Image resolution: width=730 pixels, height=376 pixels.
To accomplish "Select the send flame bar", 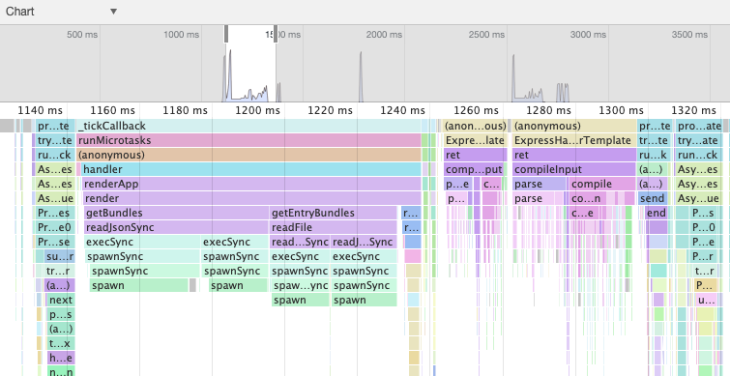I will point(653,198).
